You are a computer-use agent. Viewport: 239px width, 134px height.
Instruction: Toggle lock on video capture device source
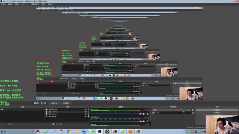[x=88, y=109]
